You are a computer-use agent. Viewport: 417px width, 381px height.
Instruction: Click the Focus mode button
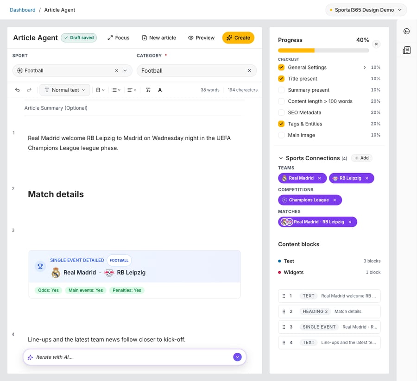coord(119,37)
